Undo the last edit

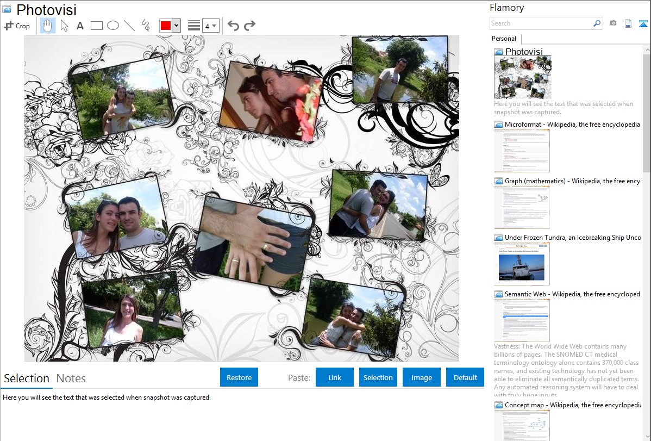pos(233,26)
